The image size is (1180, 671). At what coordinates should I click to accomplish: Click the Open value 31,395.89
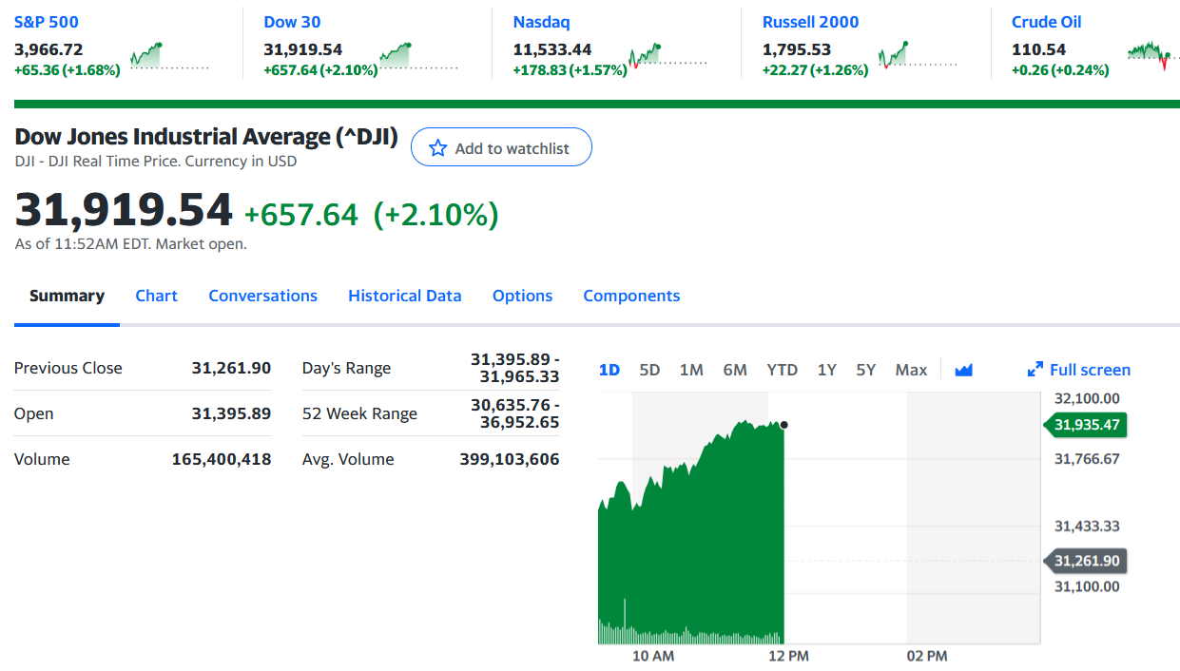point(231,413)
